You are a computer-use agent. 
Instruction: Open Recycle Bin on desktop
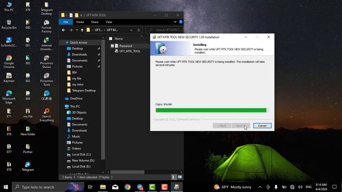click(9, 24)
